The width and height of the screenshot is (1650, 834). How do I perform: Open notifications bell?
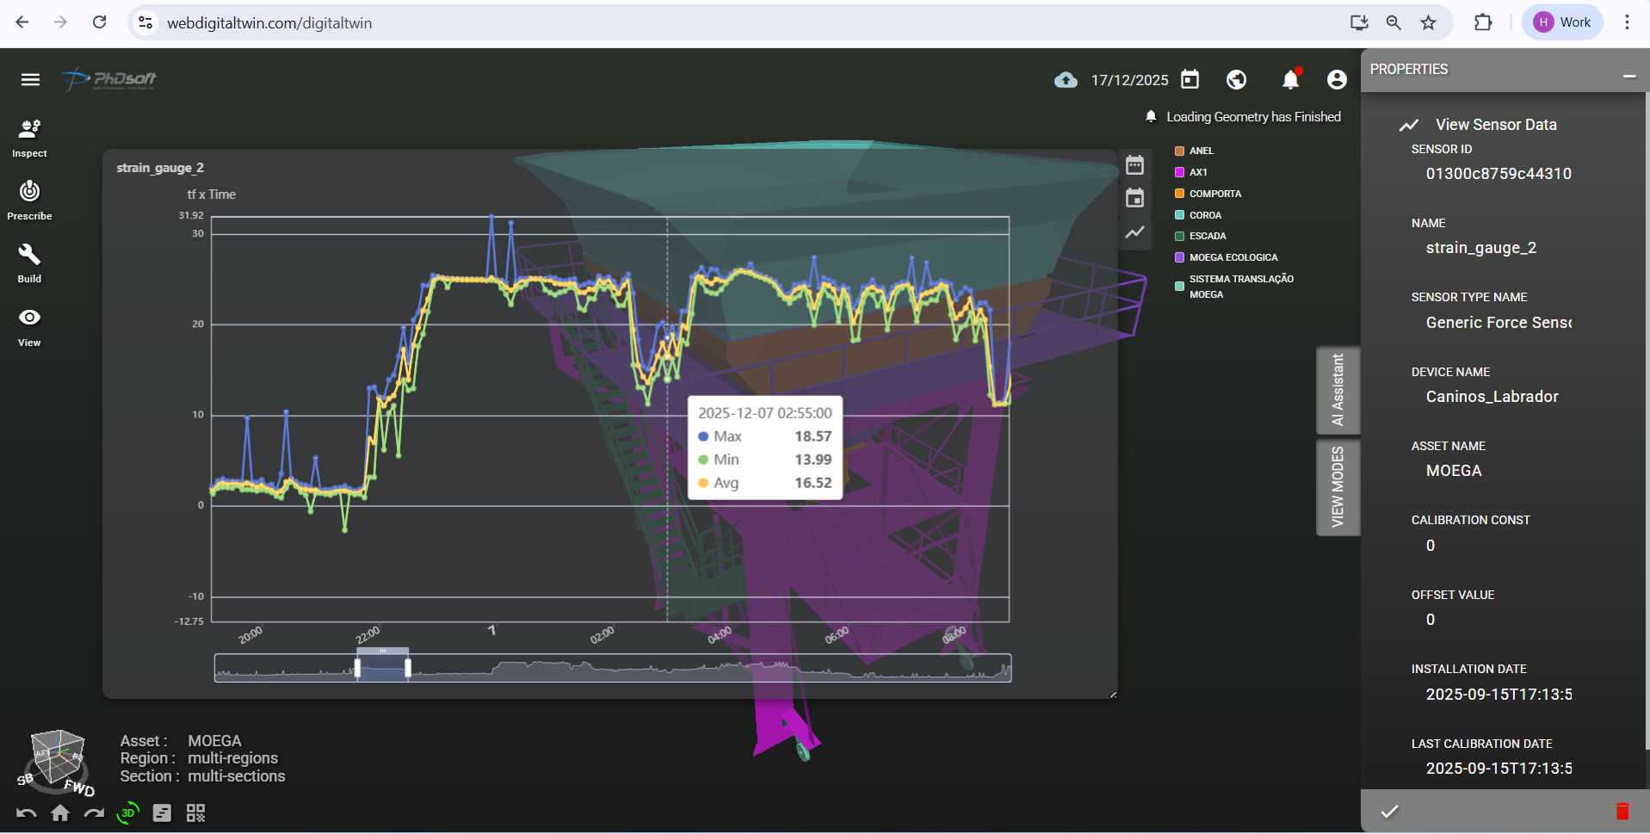click(1290, 79)
